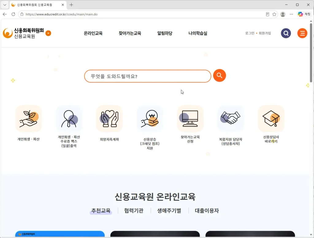Open the Copilot 채팅 icon
The height and width of the screenshot is (238, 314).
[304, 14]
